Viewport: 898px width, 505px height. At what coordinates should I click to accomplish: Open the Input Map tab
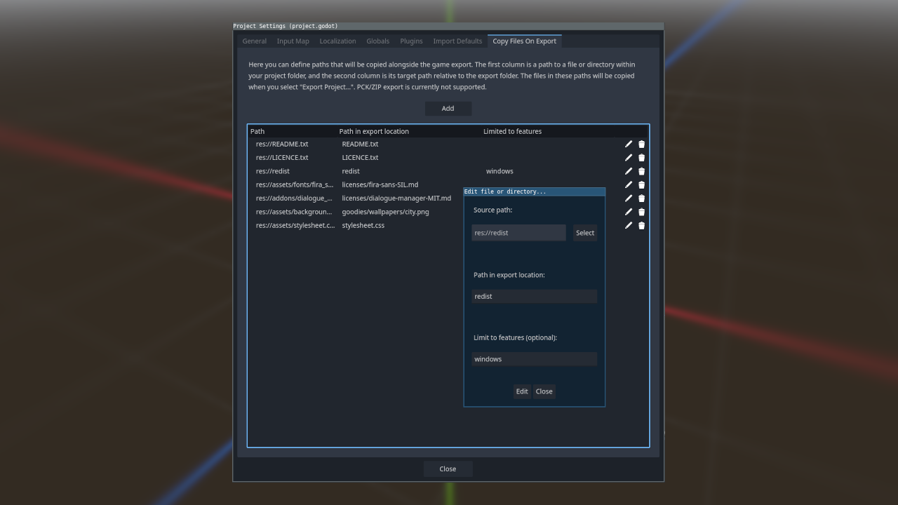pos(293,41)
